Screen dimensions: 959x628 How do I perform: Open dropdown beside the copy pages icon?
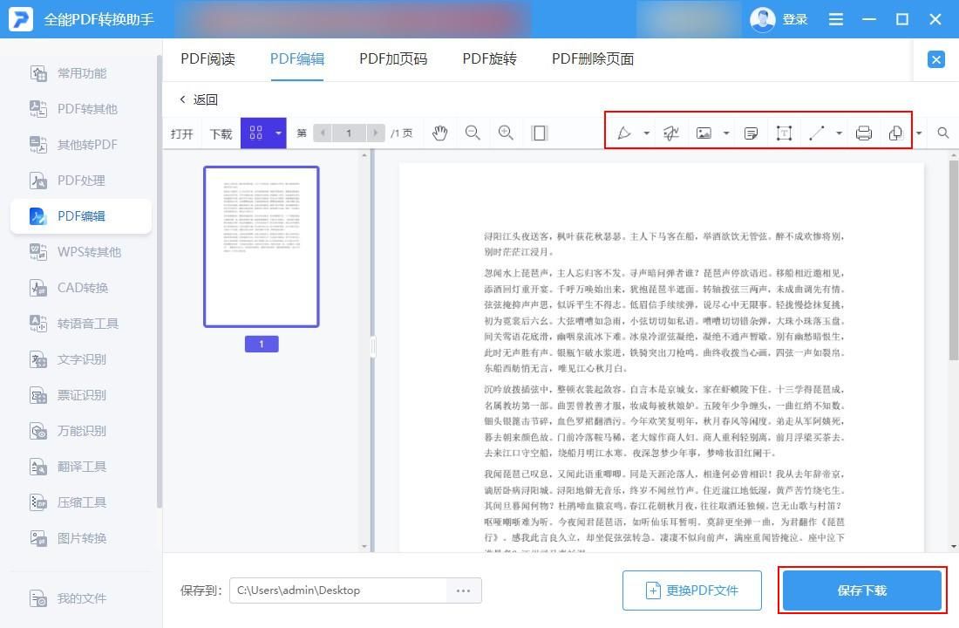tap(919, 133)
